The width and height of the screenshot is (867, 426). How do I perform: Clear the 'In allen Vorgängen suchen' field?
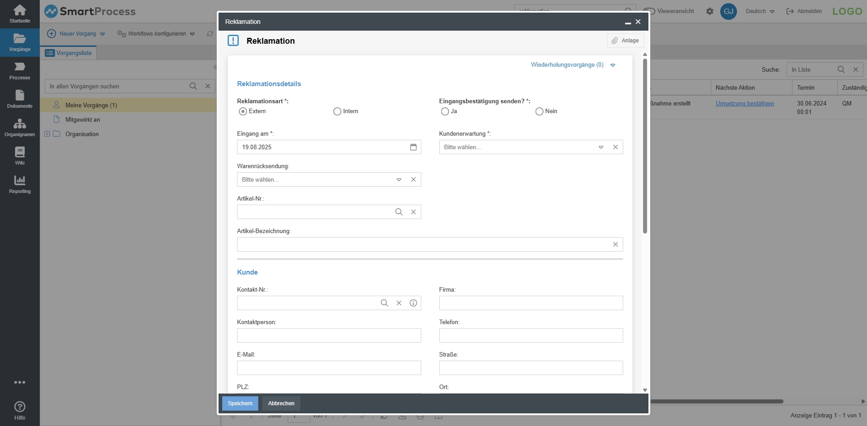(x=208, y=86)
